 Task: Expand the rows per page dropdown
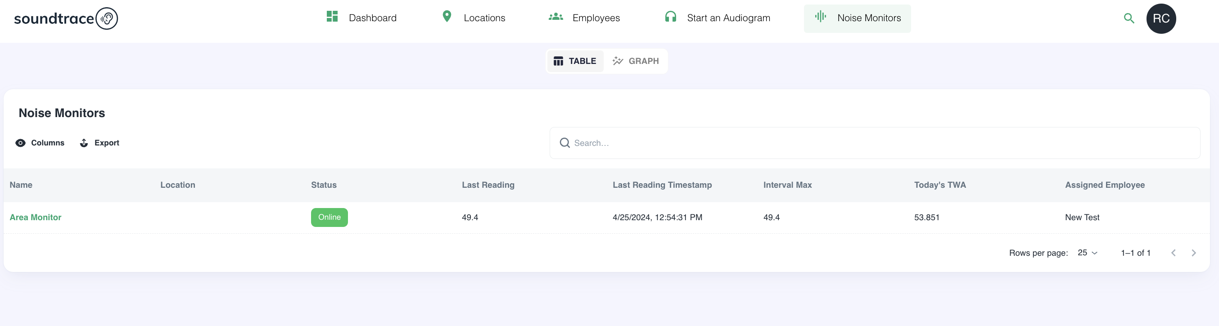1087,253
